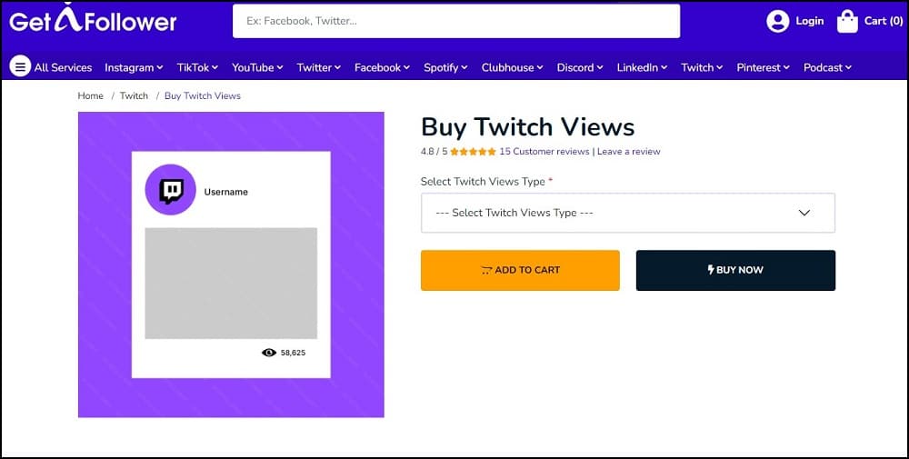This screenshot has height=459, width=909.
Task: Click the Login text link
Action: tap(809, 21)
